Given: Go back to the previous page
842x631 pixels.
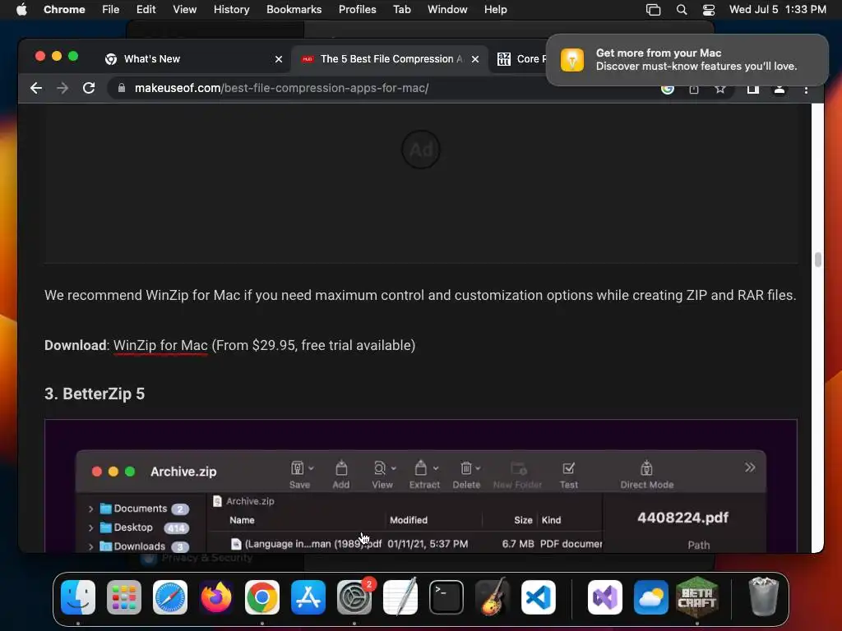Looking at the screenshot, I should (36, 88).
